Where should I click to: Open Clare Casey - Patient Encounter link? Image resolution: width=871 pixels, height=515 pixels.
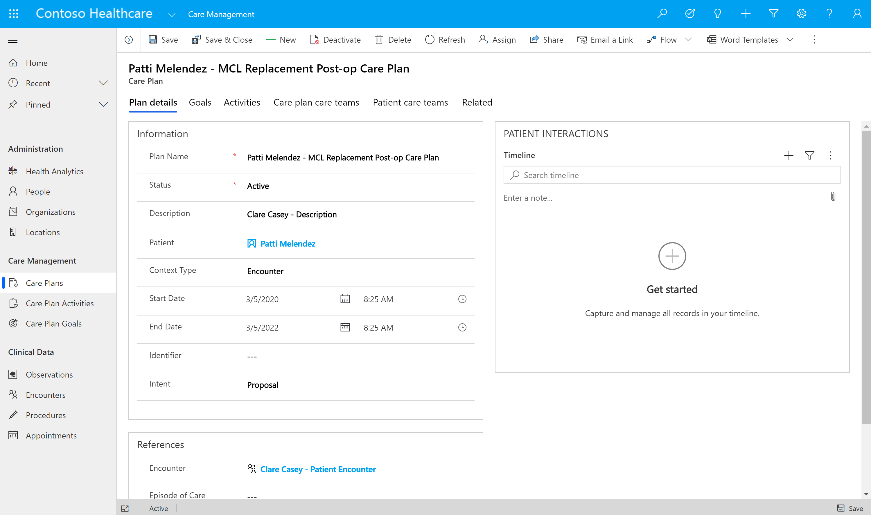pyautogui.click(x=319, y=469)
